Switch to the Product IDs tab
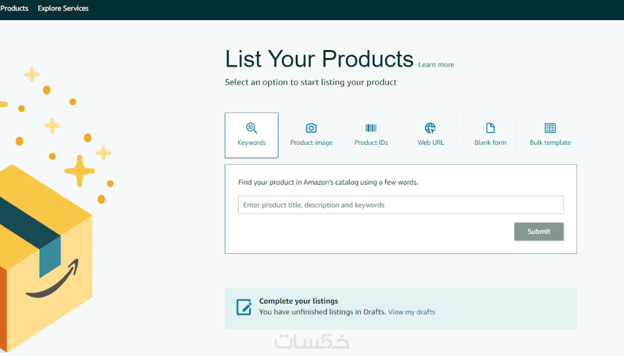 pyautogui.click(x=371, y=143)
